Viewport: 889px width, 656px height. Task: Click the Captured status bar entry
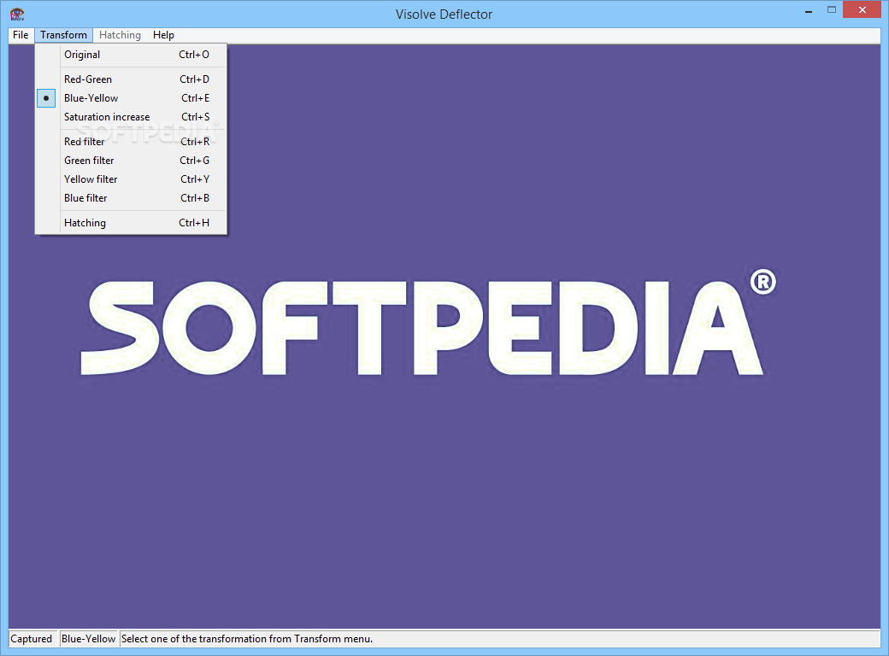(32, 639)
